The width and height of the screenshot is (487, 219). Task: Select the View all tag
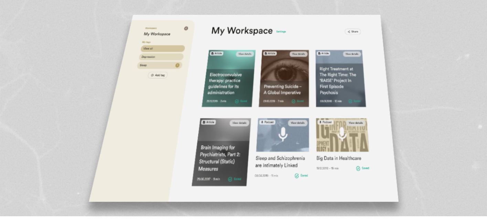163,49
